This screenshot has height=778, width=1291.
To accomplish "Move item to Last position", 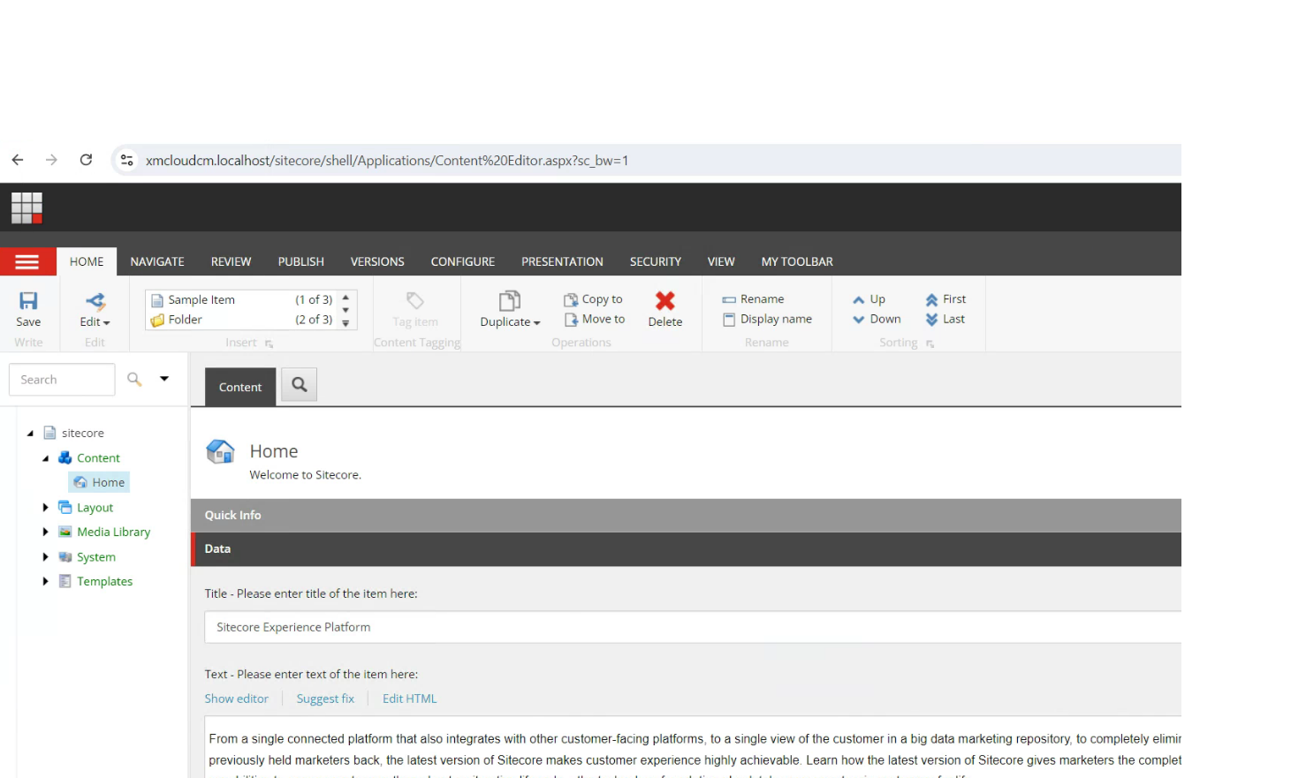I will [945, 320].
